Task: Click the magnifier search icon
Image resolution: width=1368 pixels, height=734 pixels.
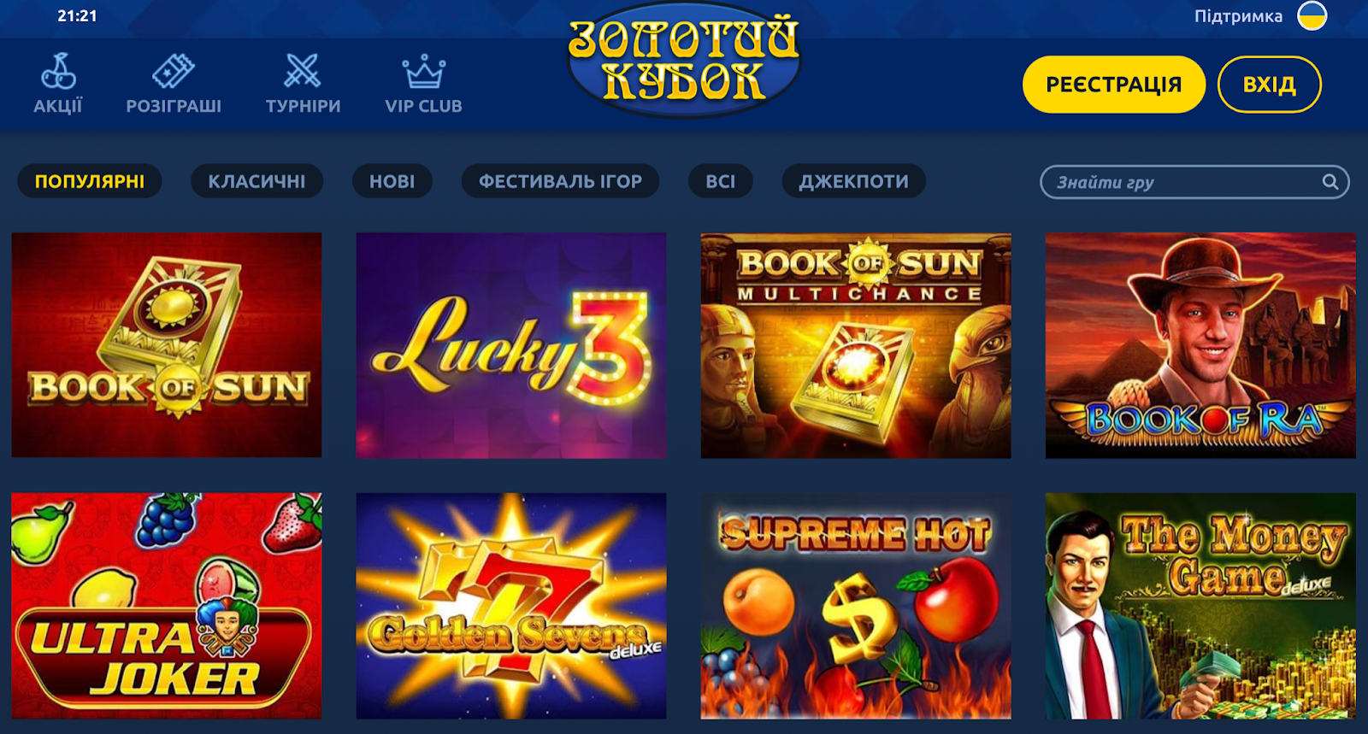Action: coord(1330,181)
